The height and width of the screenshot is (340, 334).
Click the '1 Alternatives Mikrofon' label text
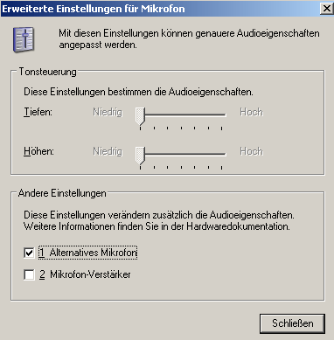pos(87,253)
